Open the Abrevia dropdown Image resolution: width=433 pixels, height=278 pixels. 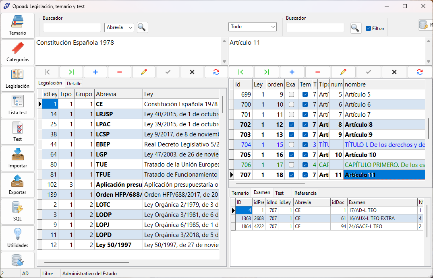[x=119, y=27]
